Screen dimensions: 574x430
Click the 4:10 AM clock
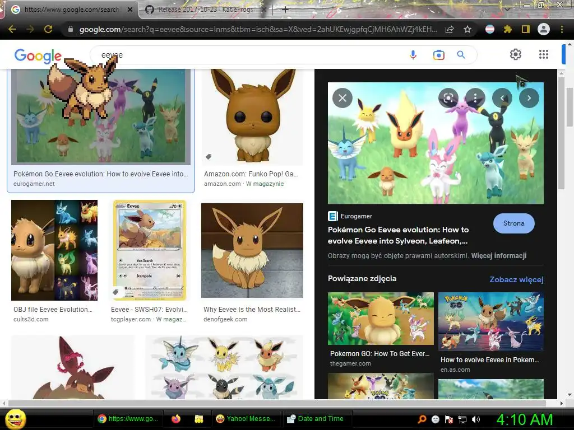point(524,419)
